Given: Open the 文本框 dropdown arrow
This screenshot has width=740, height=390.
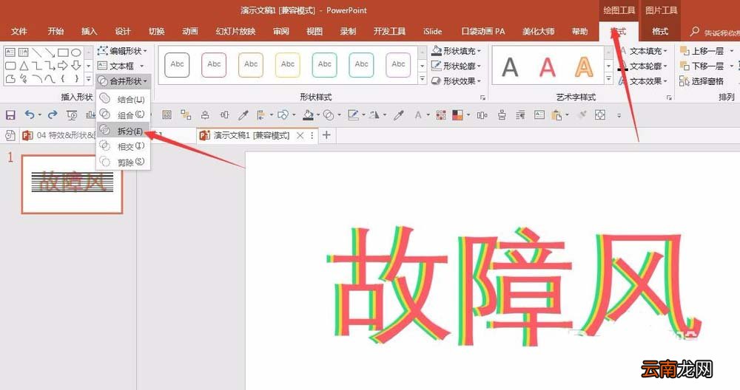Looking at the screenshot, I should click(141, 66).
